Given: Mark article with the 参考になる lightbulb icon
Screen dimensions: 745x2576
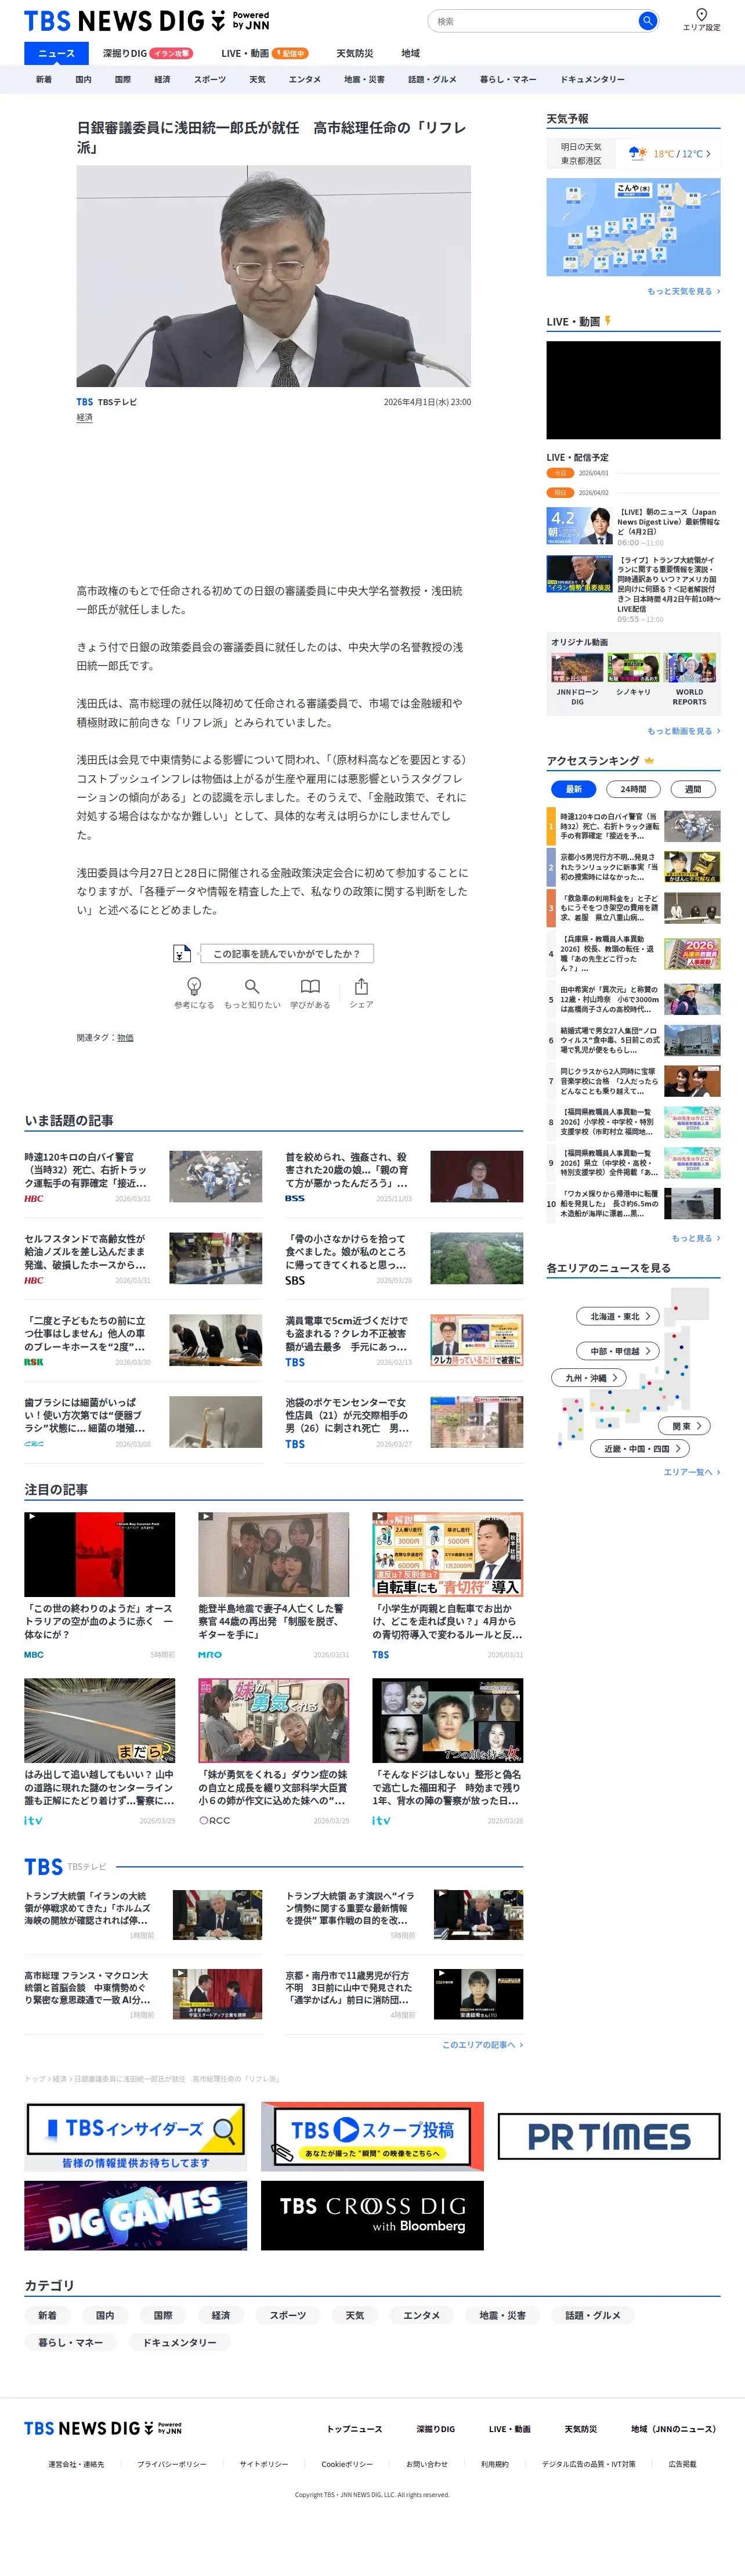Looking at the screenshot, I should coord(194,986).
